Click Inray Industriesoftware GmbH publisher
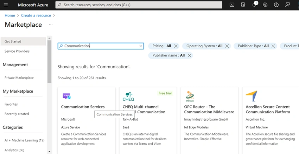Image resolution: width=299 pixels, height=154 pixels. 206,119
